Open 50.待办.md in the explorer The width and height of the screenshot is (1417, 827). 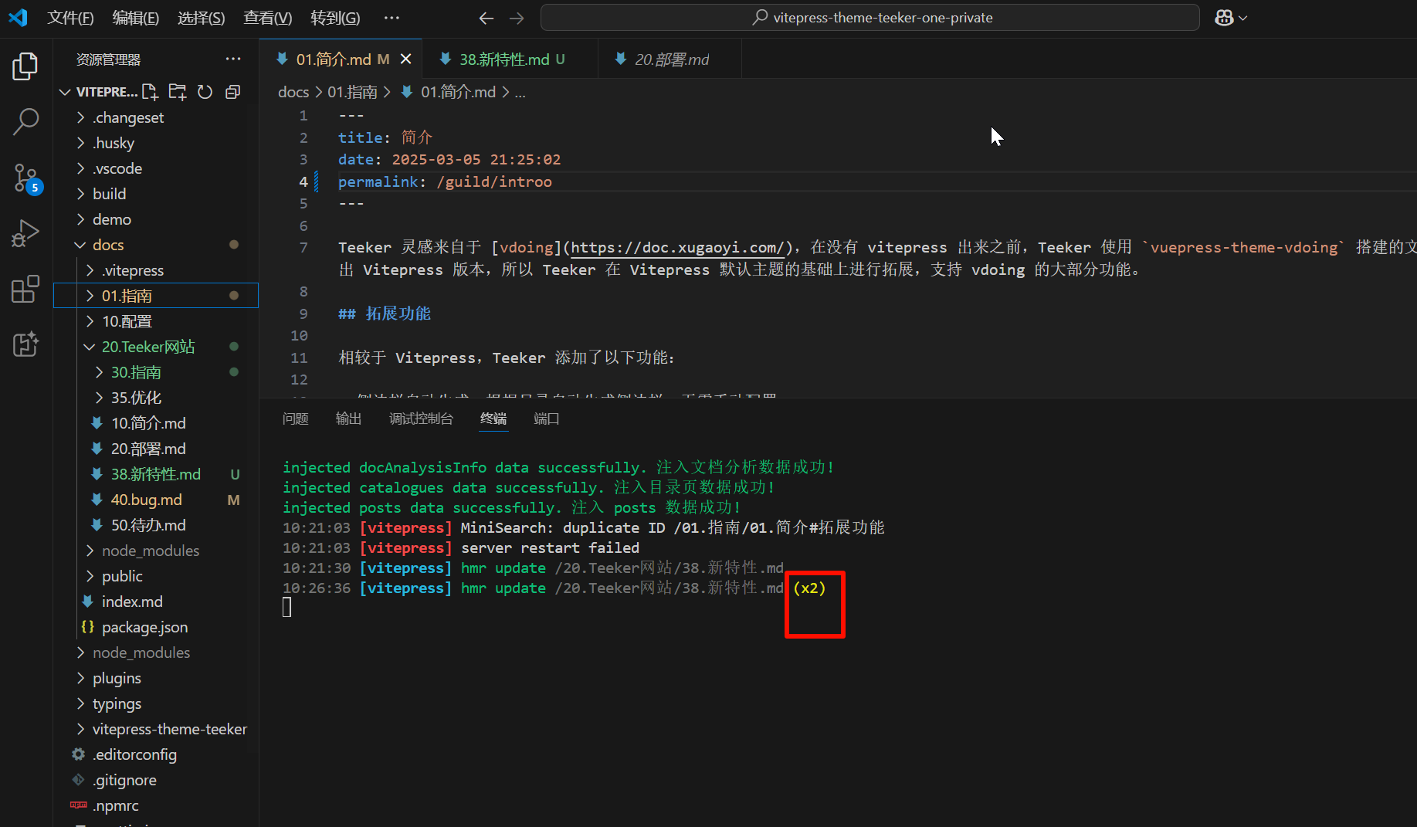point(156,525)
